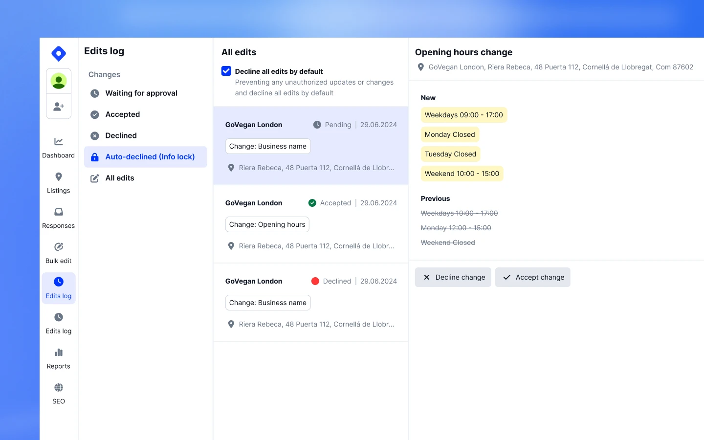Click the add team member icon
This screenshot has height=440, width=704.
coord(58,106)
